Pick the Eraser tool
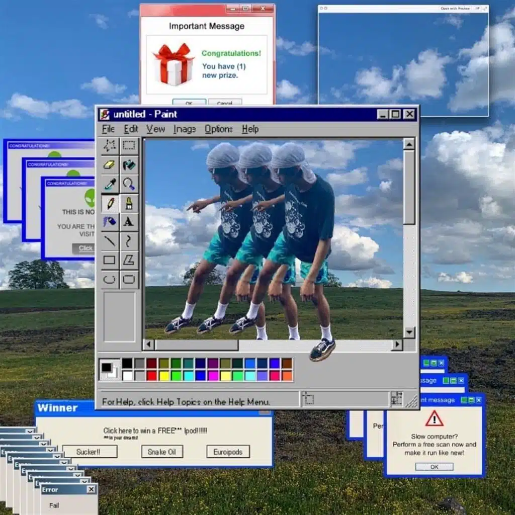 point(110,165)
